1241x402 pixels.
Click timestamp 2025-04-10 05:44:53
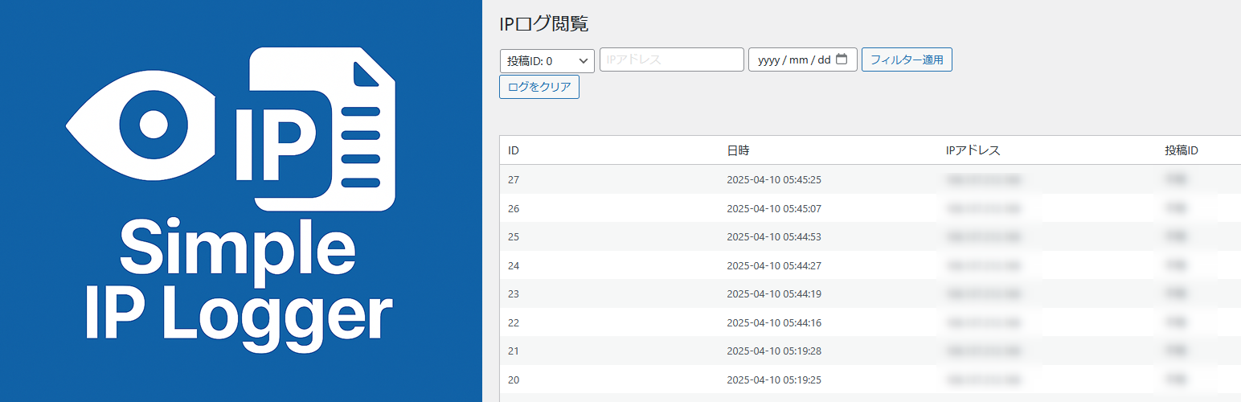pyautogui.click(x=774, y=237)
